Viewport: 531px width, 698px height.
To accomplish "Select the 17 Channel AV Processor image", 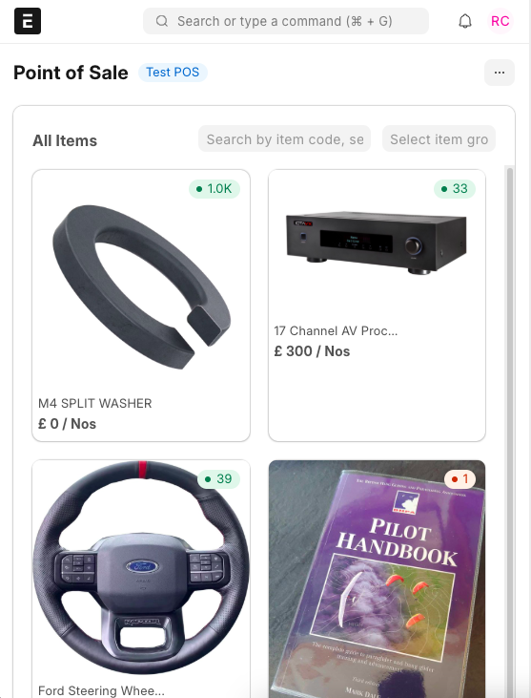I will point(377,243).
